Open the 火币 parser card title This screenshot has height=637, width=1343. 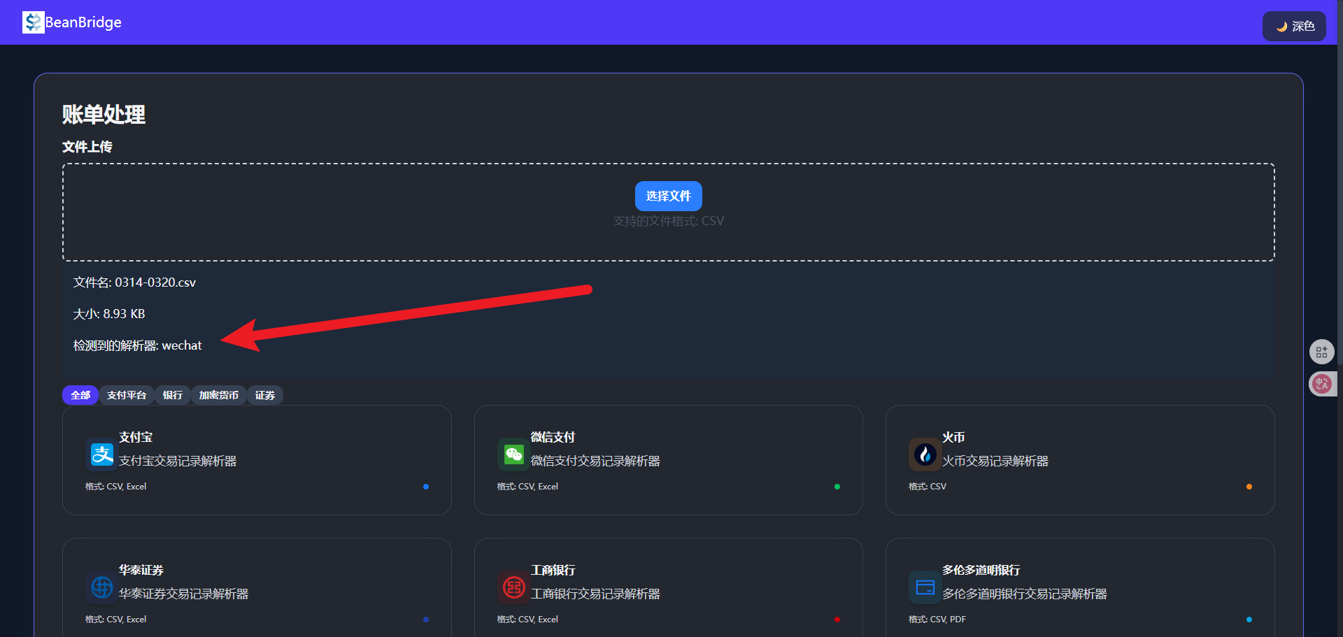point(953,437)
